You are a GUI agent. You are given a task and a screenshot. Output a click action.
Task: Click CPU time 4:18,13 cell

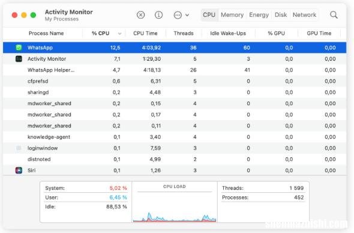[152, 70]
